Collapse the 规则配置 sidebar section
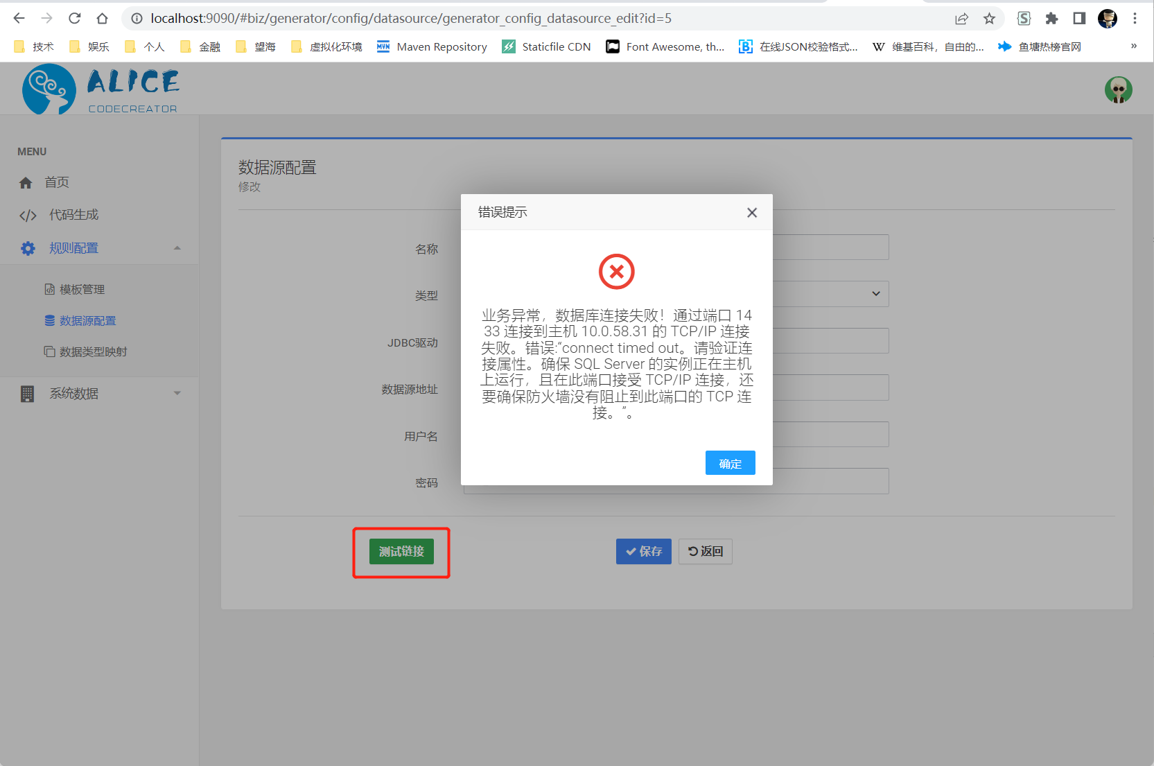Screen dimensions: 1154x766 99,248
